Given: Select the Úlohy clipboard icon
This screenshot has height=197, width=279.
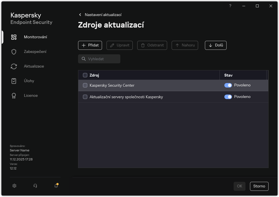Looking at the screenshot, I should [14, 81].
